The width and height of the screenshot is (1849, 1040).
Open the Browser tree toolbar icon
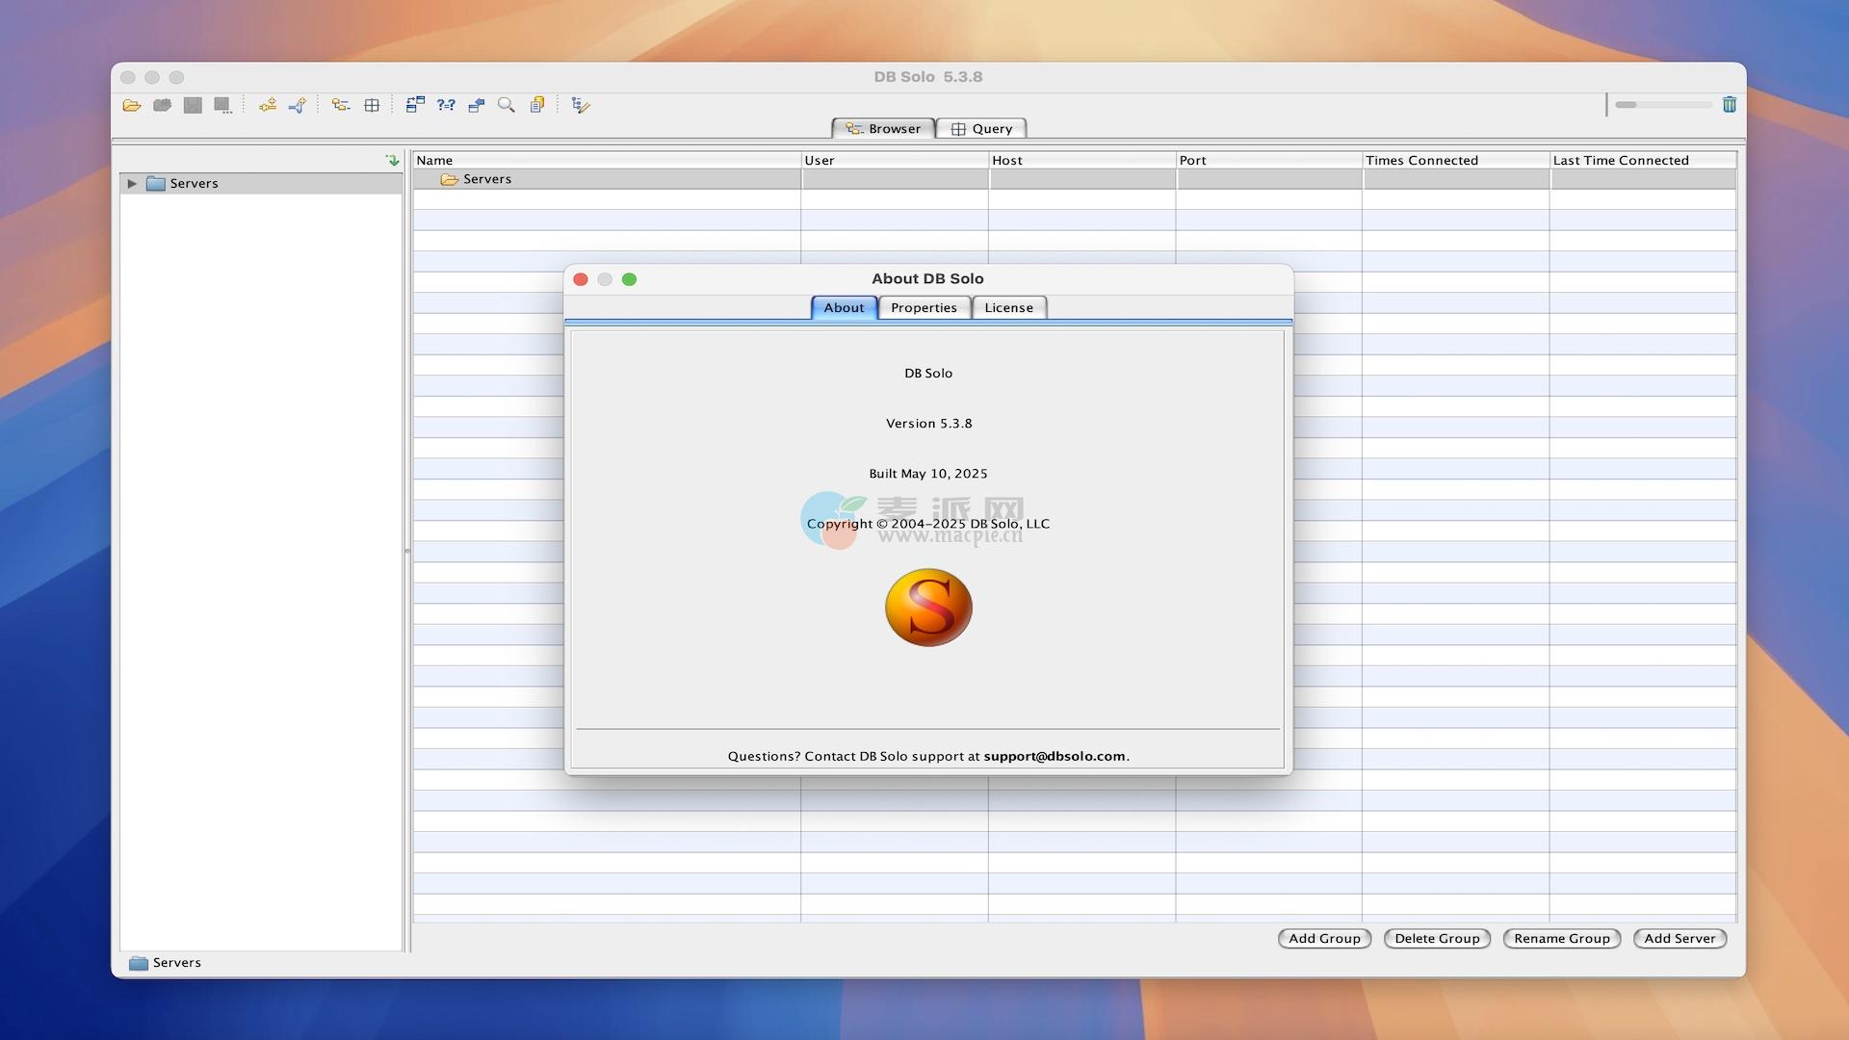tap(341, 105)
